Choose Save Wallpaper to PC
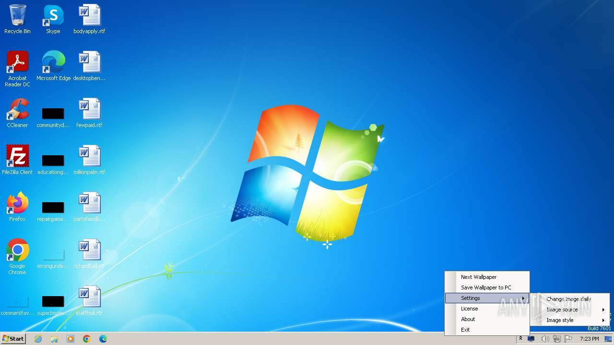The width and height of the screenshot is (614, 345). (487, 287)
